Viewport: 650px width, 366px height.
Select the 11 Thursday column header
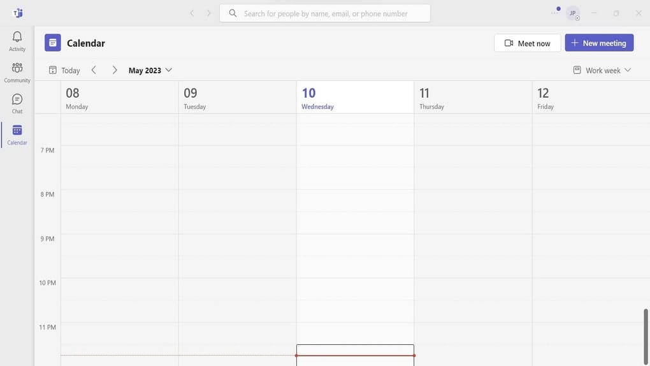coord(473,98)
